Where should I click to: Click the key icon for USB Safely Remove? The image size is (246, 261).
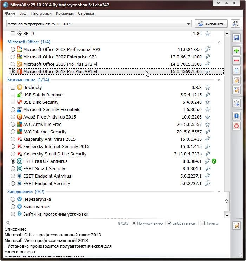coord(207,95)
